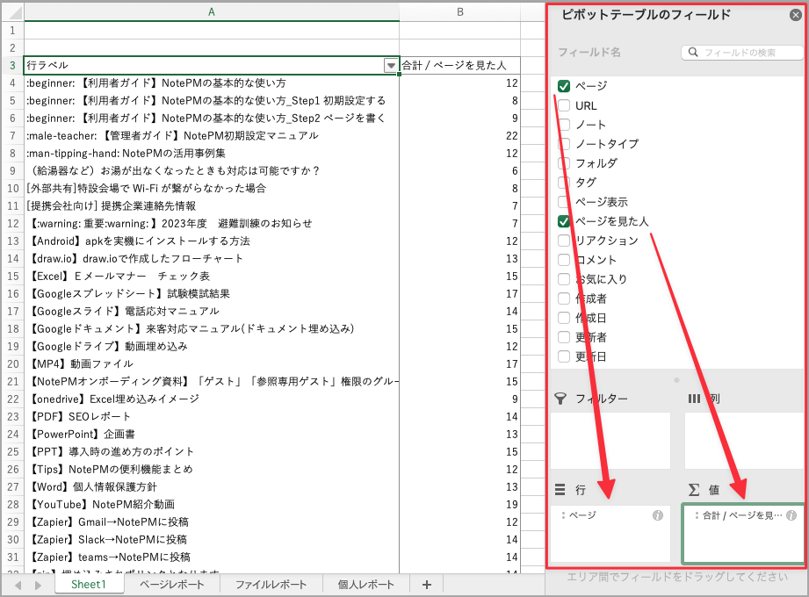Click the columns area icon
Viewport: 809px width, 597px height.
695,399
